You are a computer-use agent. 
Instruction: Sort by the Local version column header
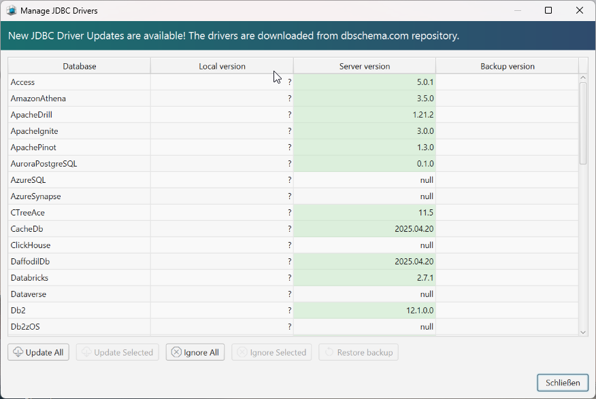222,66
